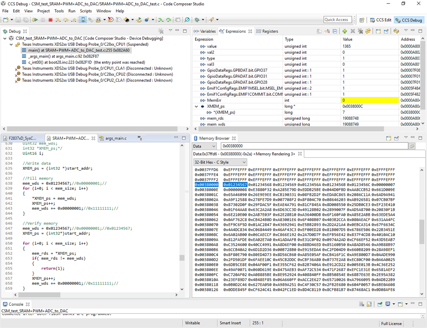Click the Refresh icon in the Expressions toolbar
Viewport: 427px width, 328px height.
point(396,31)
